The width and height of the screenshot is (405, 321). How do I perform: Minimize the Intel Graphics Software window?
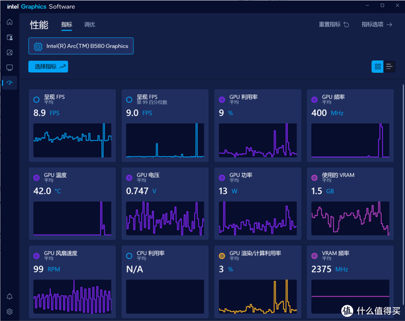[367, 6]
